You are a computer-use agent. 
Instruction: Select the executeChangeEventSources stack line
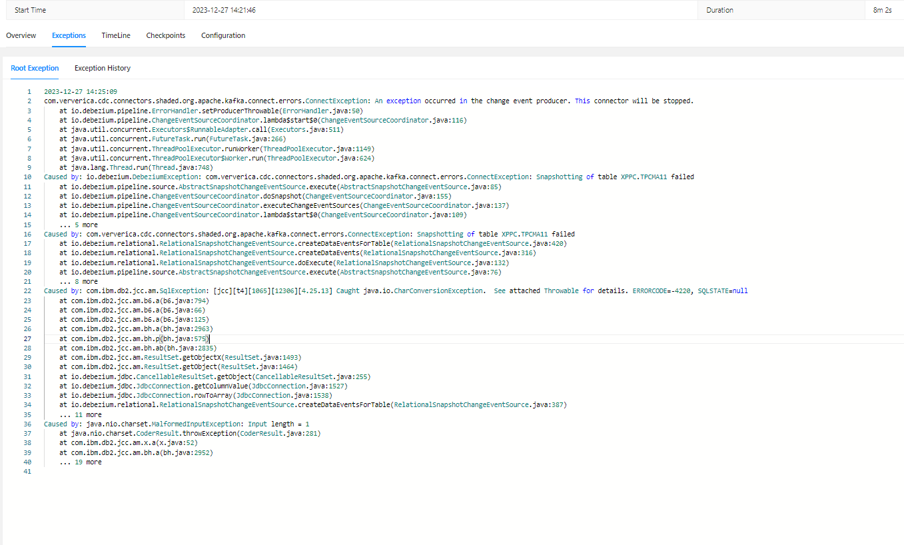click(x=284, y=205)
